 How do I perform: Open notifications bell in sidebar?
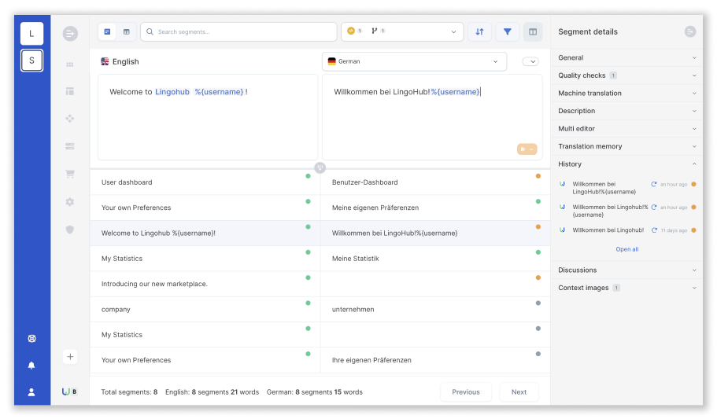[x=31, y=365]
